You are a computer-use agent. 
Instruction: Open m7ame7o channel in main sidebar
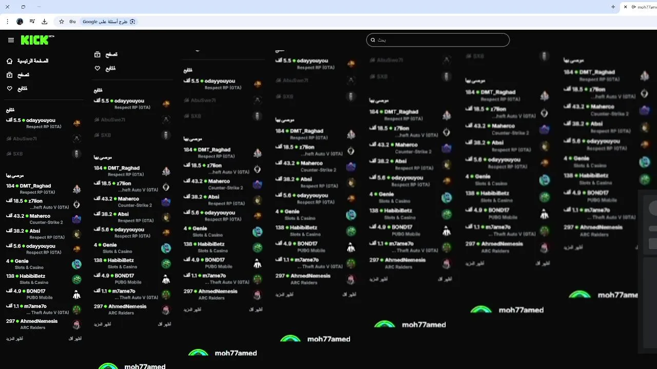(44, 309)
